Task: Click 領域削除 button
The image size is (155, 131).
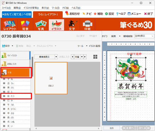Action: [x=128, y=36]
